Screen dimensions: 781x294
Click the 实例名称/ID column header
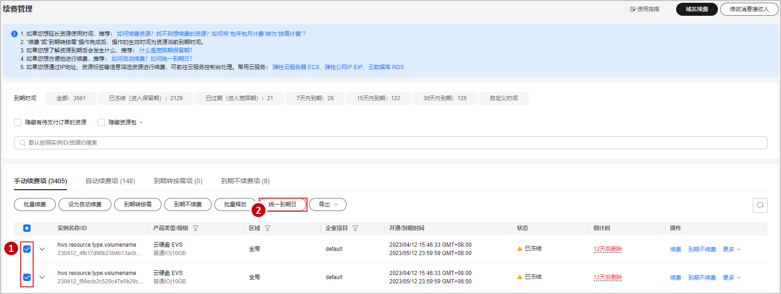72,228
